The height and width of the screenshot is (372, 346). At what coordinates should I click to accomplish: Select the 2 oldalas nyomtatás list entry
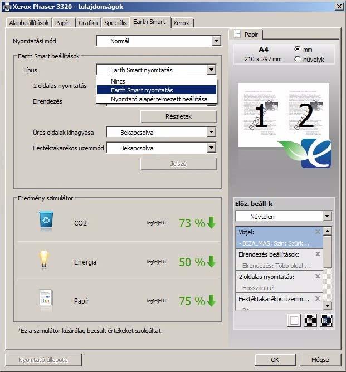coord(280,282)
